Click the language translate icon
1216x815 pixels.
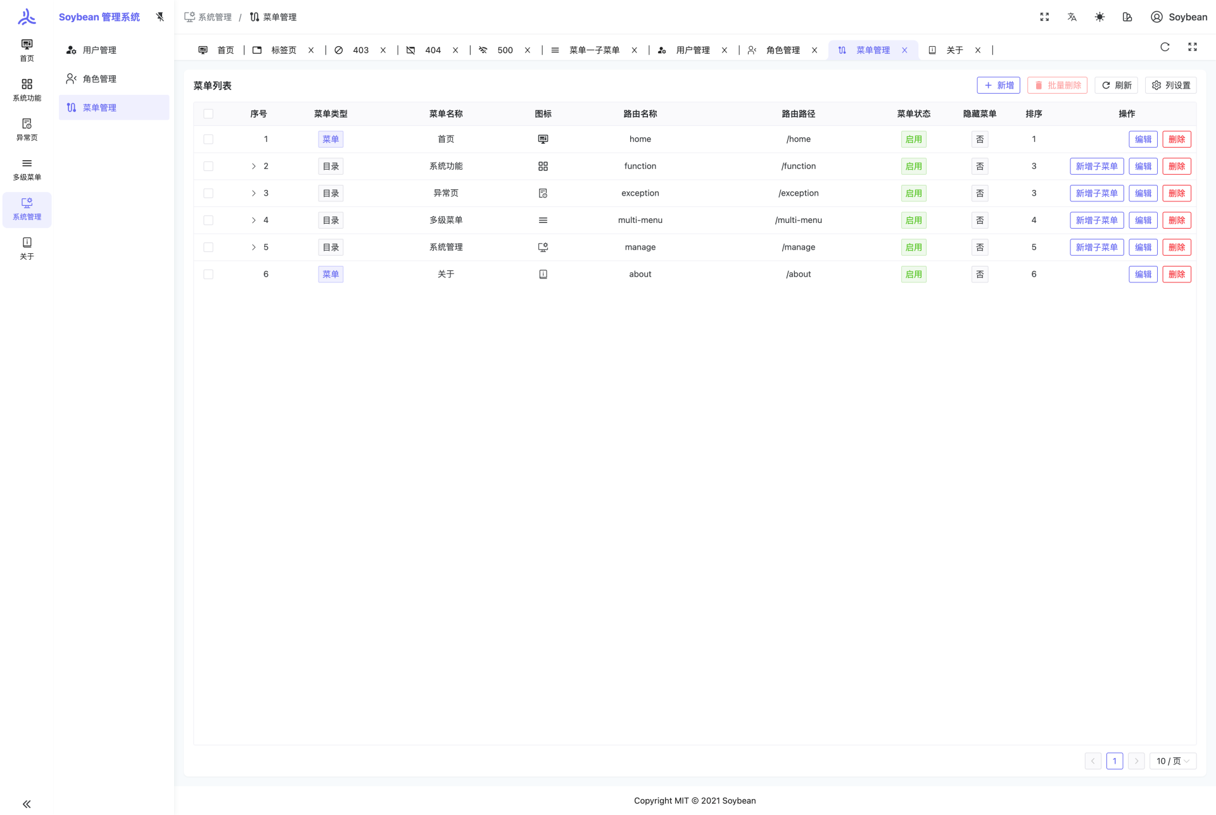click(1072, 17)
